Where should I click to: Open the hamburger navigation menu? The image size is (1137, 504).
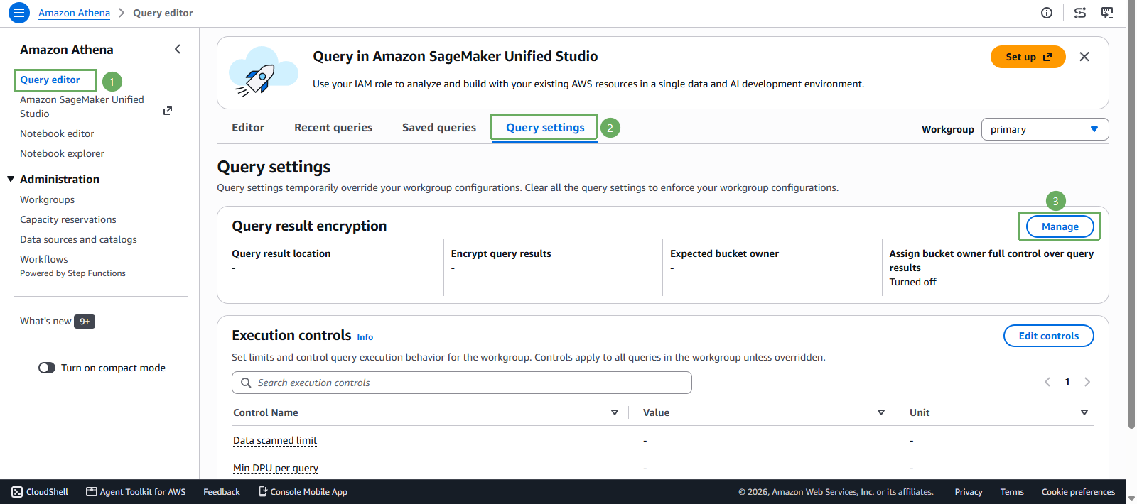[19, 13]
